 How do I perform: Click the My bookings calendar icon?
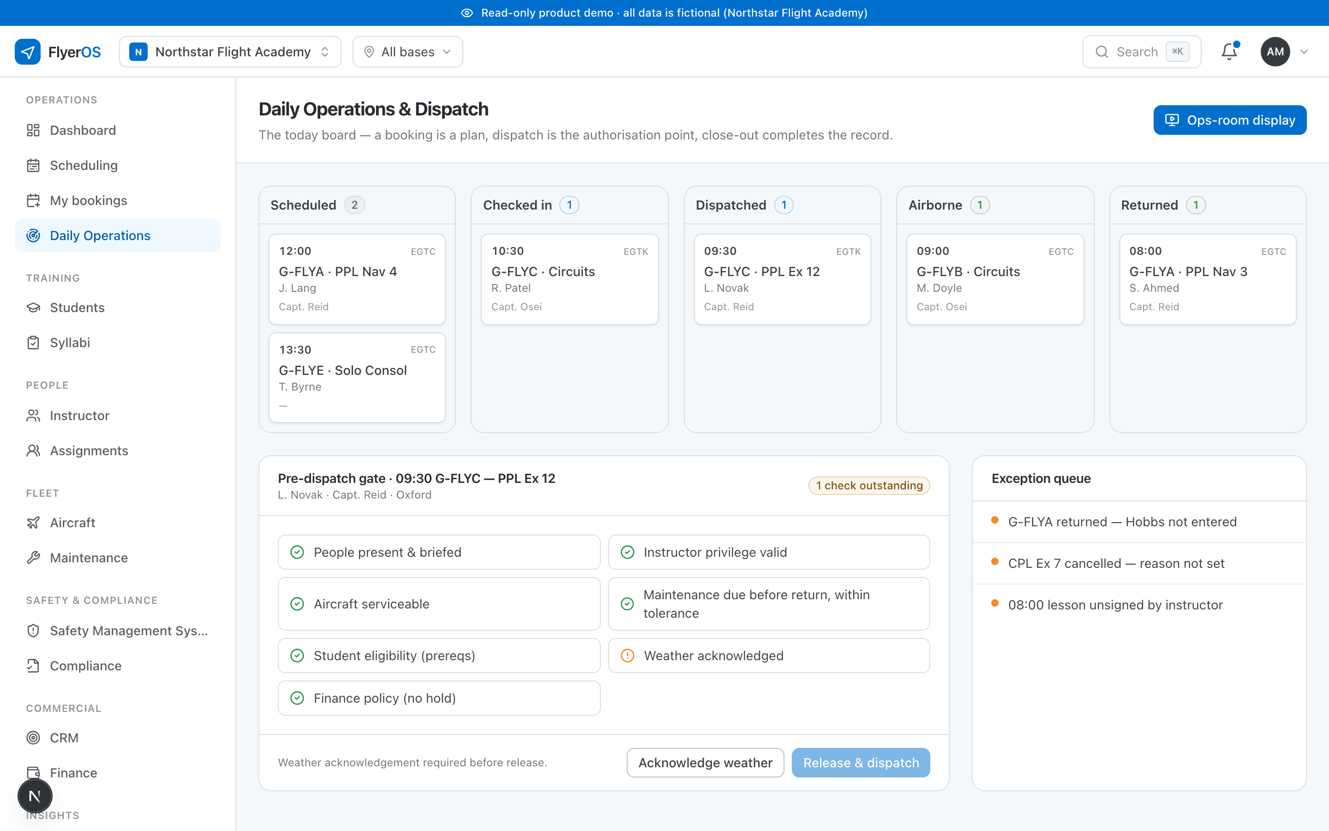pos(34,201)
